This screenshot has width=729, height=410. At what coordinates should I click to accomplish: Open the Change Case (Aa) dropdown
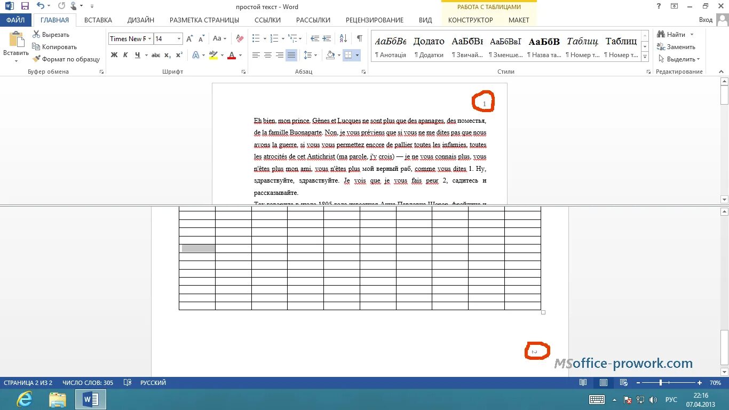click(x=219, y=39)
